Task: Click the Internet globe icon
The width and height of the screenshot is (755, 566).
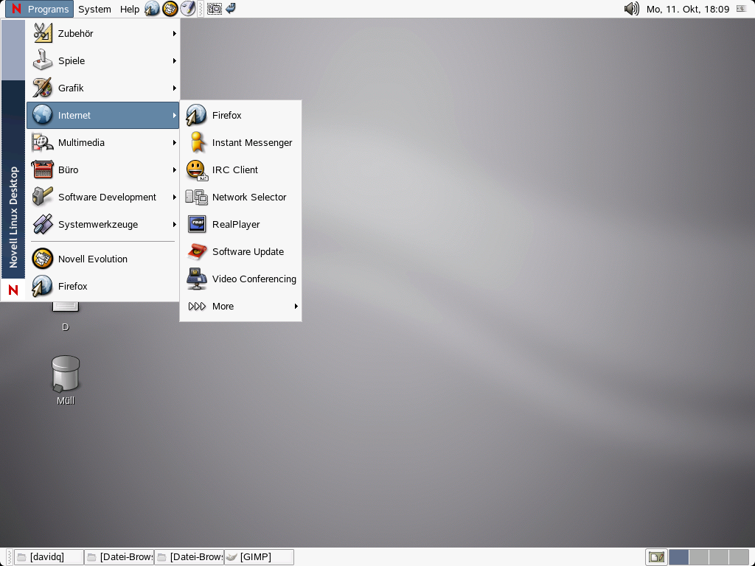Action: 42,115
